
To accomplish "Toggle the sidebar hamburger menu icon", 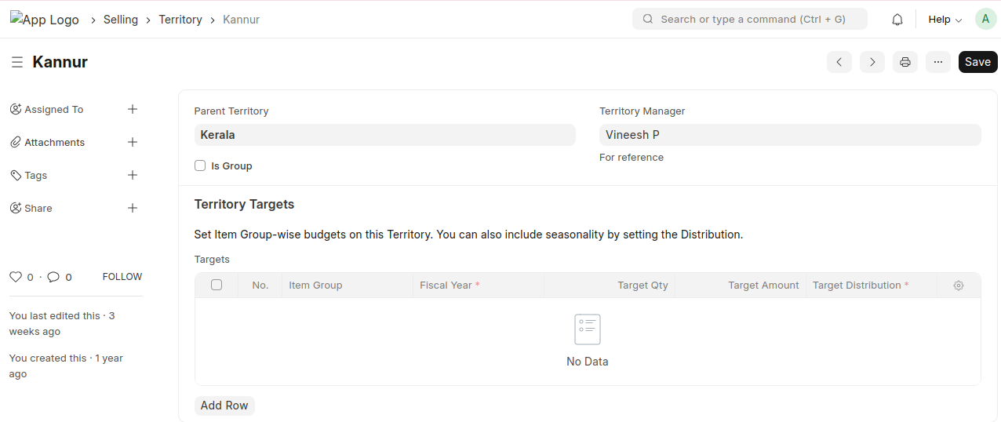I will tap(17, 62).
